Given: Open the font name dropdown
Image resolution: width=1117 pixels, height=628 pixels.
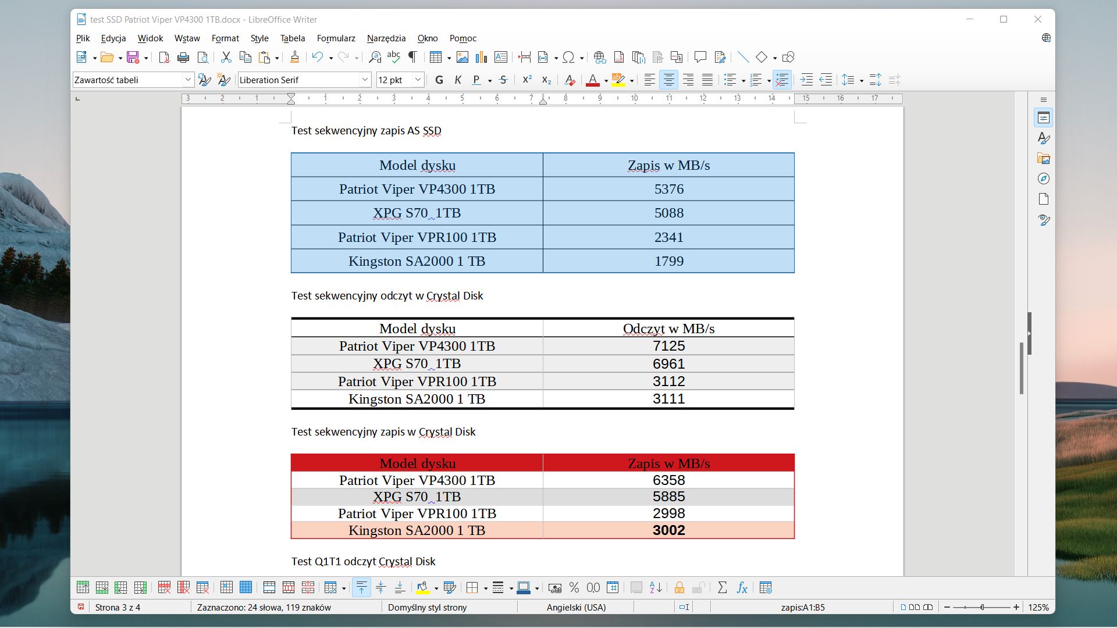Looking at the screenshot, I should tap(364, 80).
